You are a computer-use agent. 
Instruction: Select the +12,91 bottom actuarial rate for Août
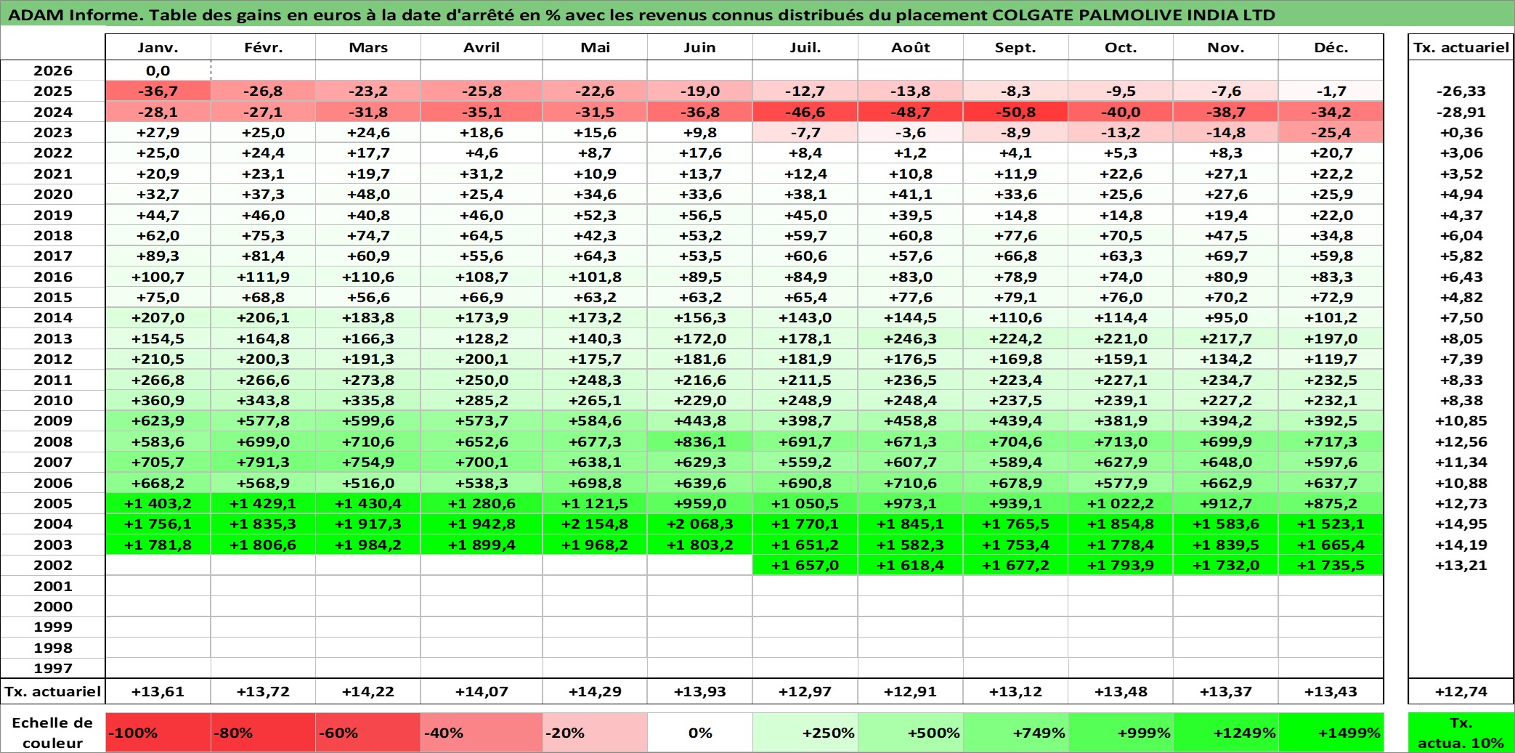coord(911,691)
